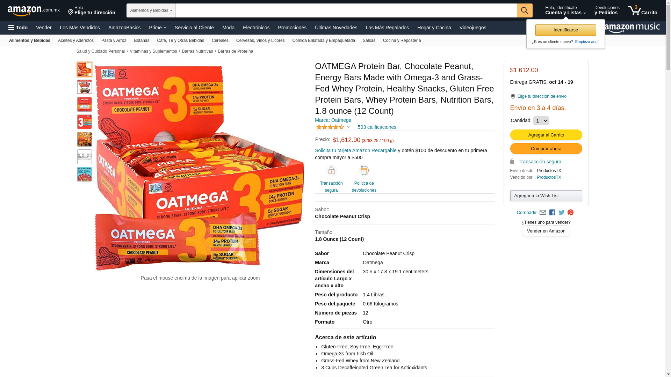Screen dimensions: 671x377
Task: Expand Cuenta y Listas menu
Action: pyautogui.click(x=565, y=10)
